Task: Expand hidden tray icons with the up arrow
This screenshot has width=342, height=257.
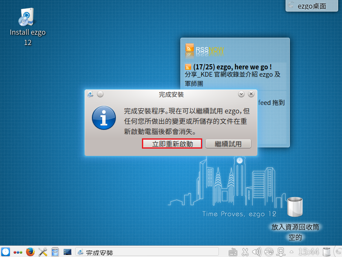Action: click(292, 252)
